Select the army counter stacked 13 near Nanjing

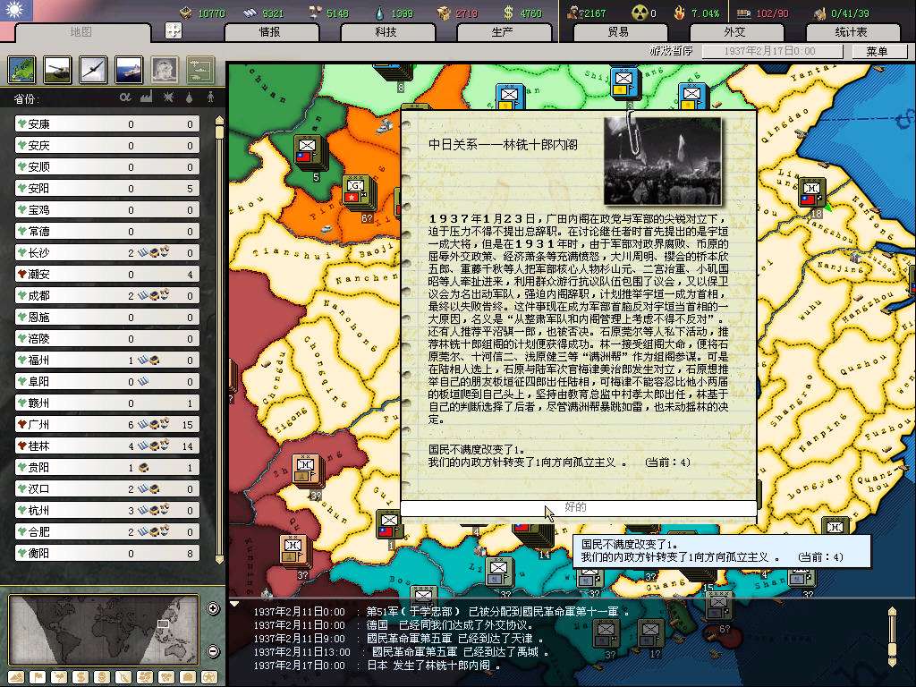click(812, 193)
